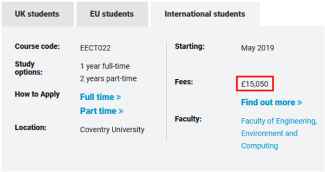The height and width of the screenshot is (172, 325).
Task: Switch to the UK students tab
Action: point(38,14)
